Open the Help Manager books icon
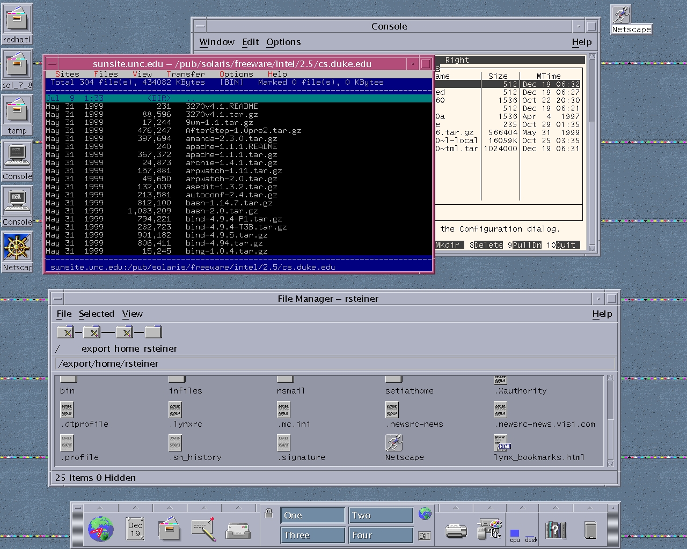Image resolution: width=687 pixels, height=549 pixels. click(556, 530)
